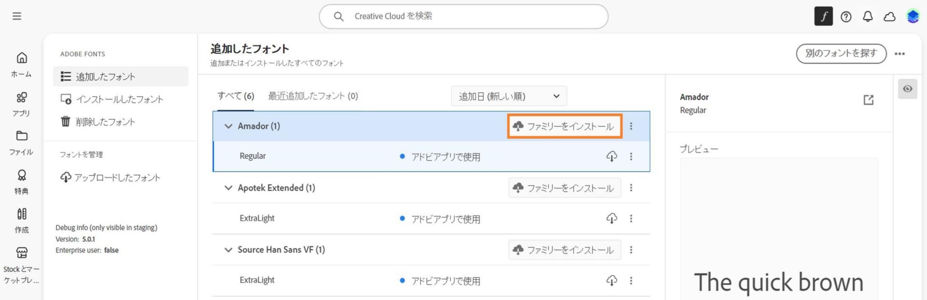Toggle the preview panel eye icon
Viewport: 927px width, 300px height.
tap(908, 89)
